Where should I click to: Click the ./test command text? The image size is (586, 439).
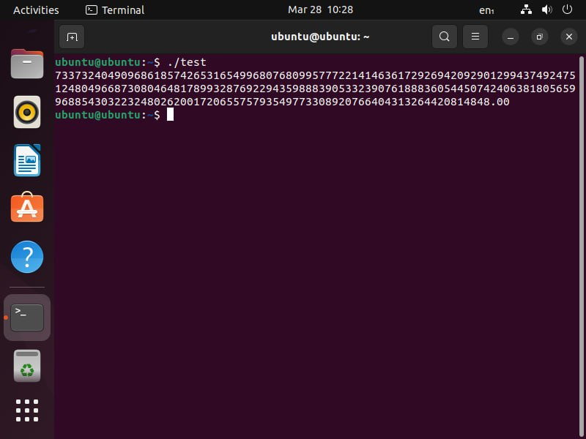click(x=187, y=62)
